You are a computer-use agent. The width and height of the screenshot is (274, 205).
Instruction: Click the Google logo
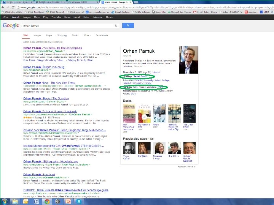pyautogui.click(x=11, y=26)
